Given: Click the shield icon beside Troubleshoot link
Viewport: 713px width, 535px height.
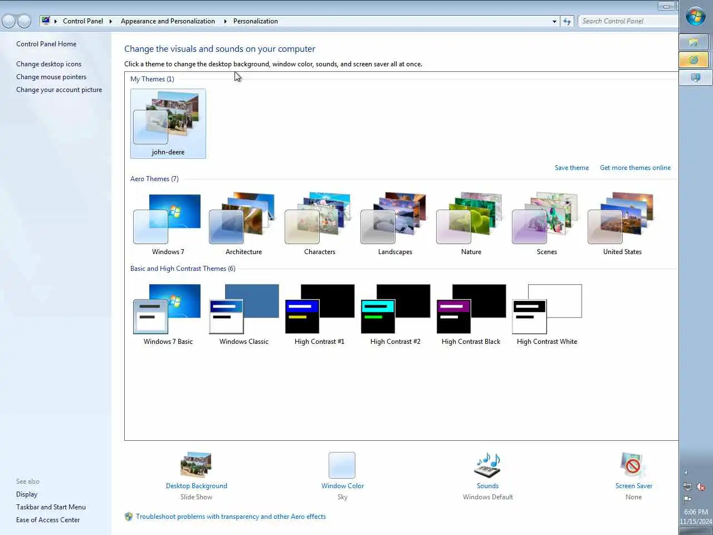Looking at the screenshot, I should tap(129, 517).
